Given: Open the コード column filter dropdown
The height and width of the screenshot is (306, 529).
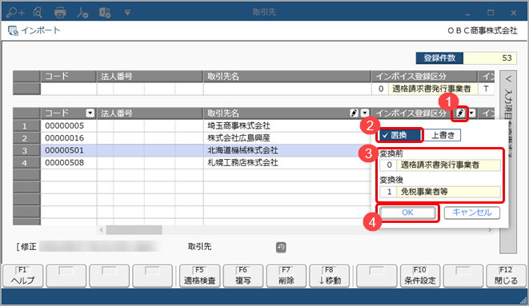Looking at the screenshot, I should click(90, 113).
